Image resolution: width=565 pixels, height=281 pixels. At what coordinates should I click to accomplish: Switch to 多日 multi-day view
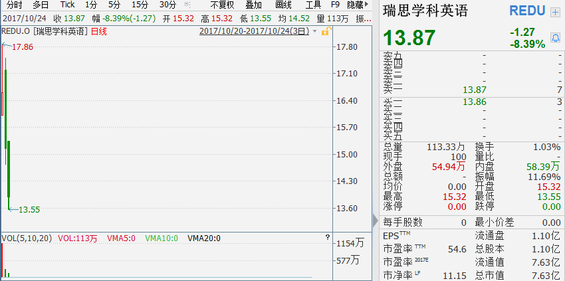41,5
